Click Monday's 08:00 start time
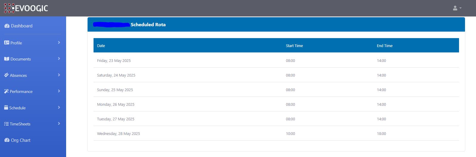 (x=290, y=104)
